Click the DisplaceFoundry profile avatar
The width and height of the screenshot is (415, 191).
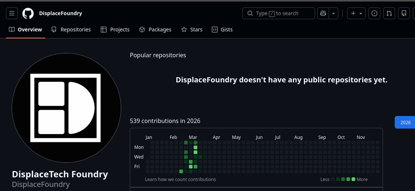tap(66, 108)
